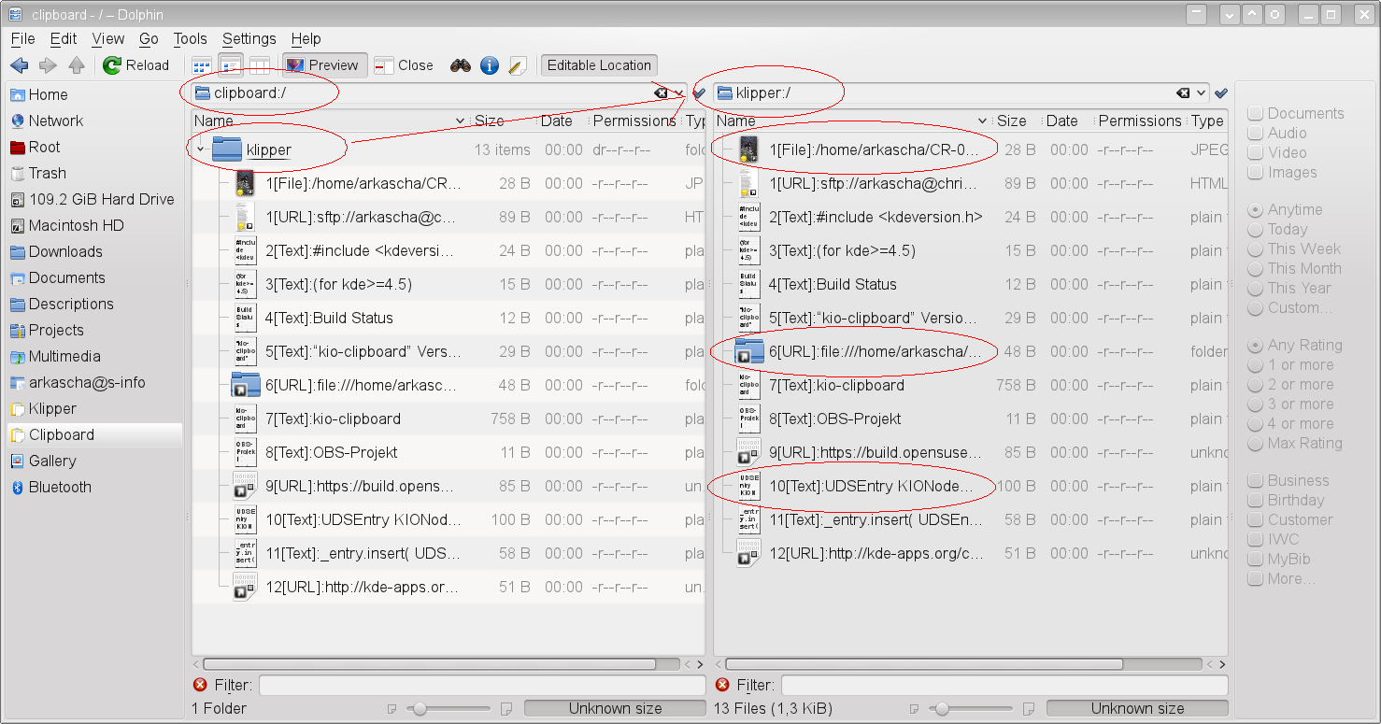Open the Dolphin window menu icon in title bar
Screen dimensions: 1381x724
coord(16,14)
